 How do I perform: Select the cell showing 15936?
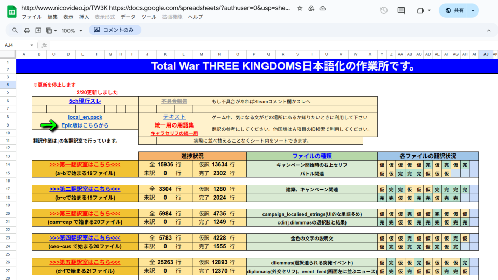pyautogui.click(x=165, y=165)
